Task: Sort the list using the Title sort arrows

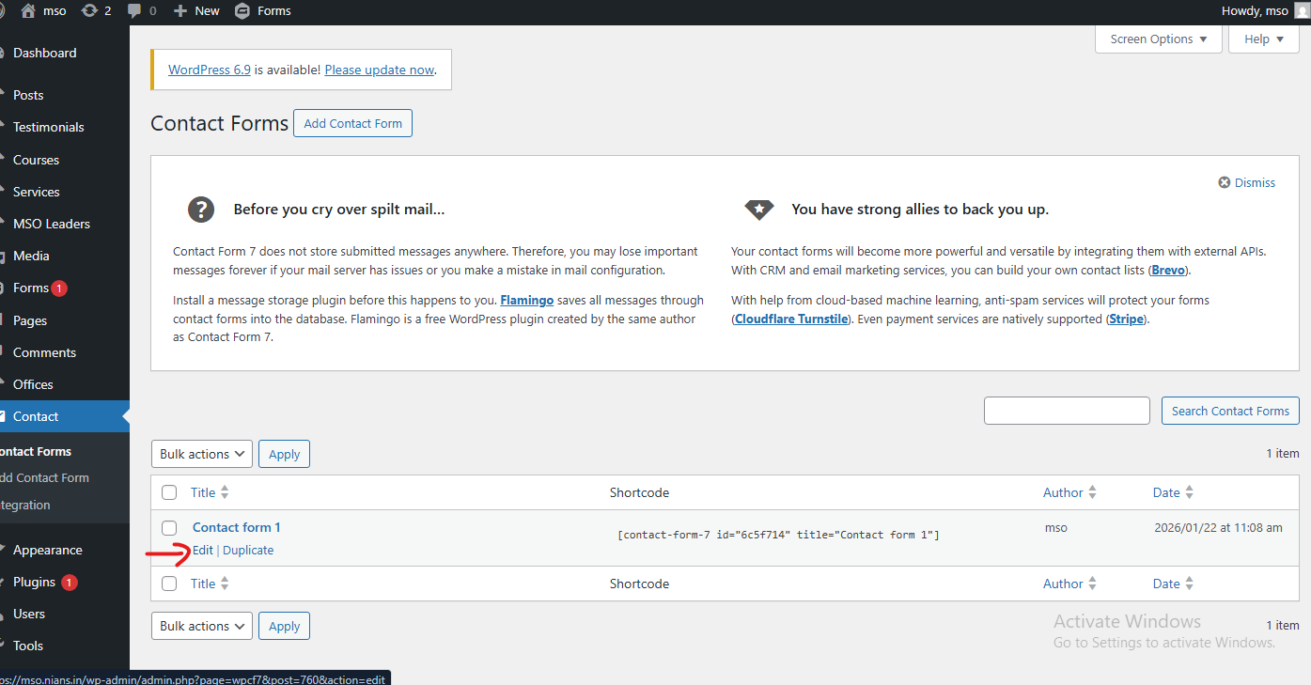Action: [225, 492]
